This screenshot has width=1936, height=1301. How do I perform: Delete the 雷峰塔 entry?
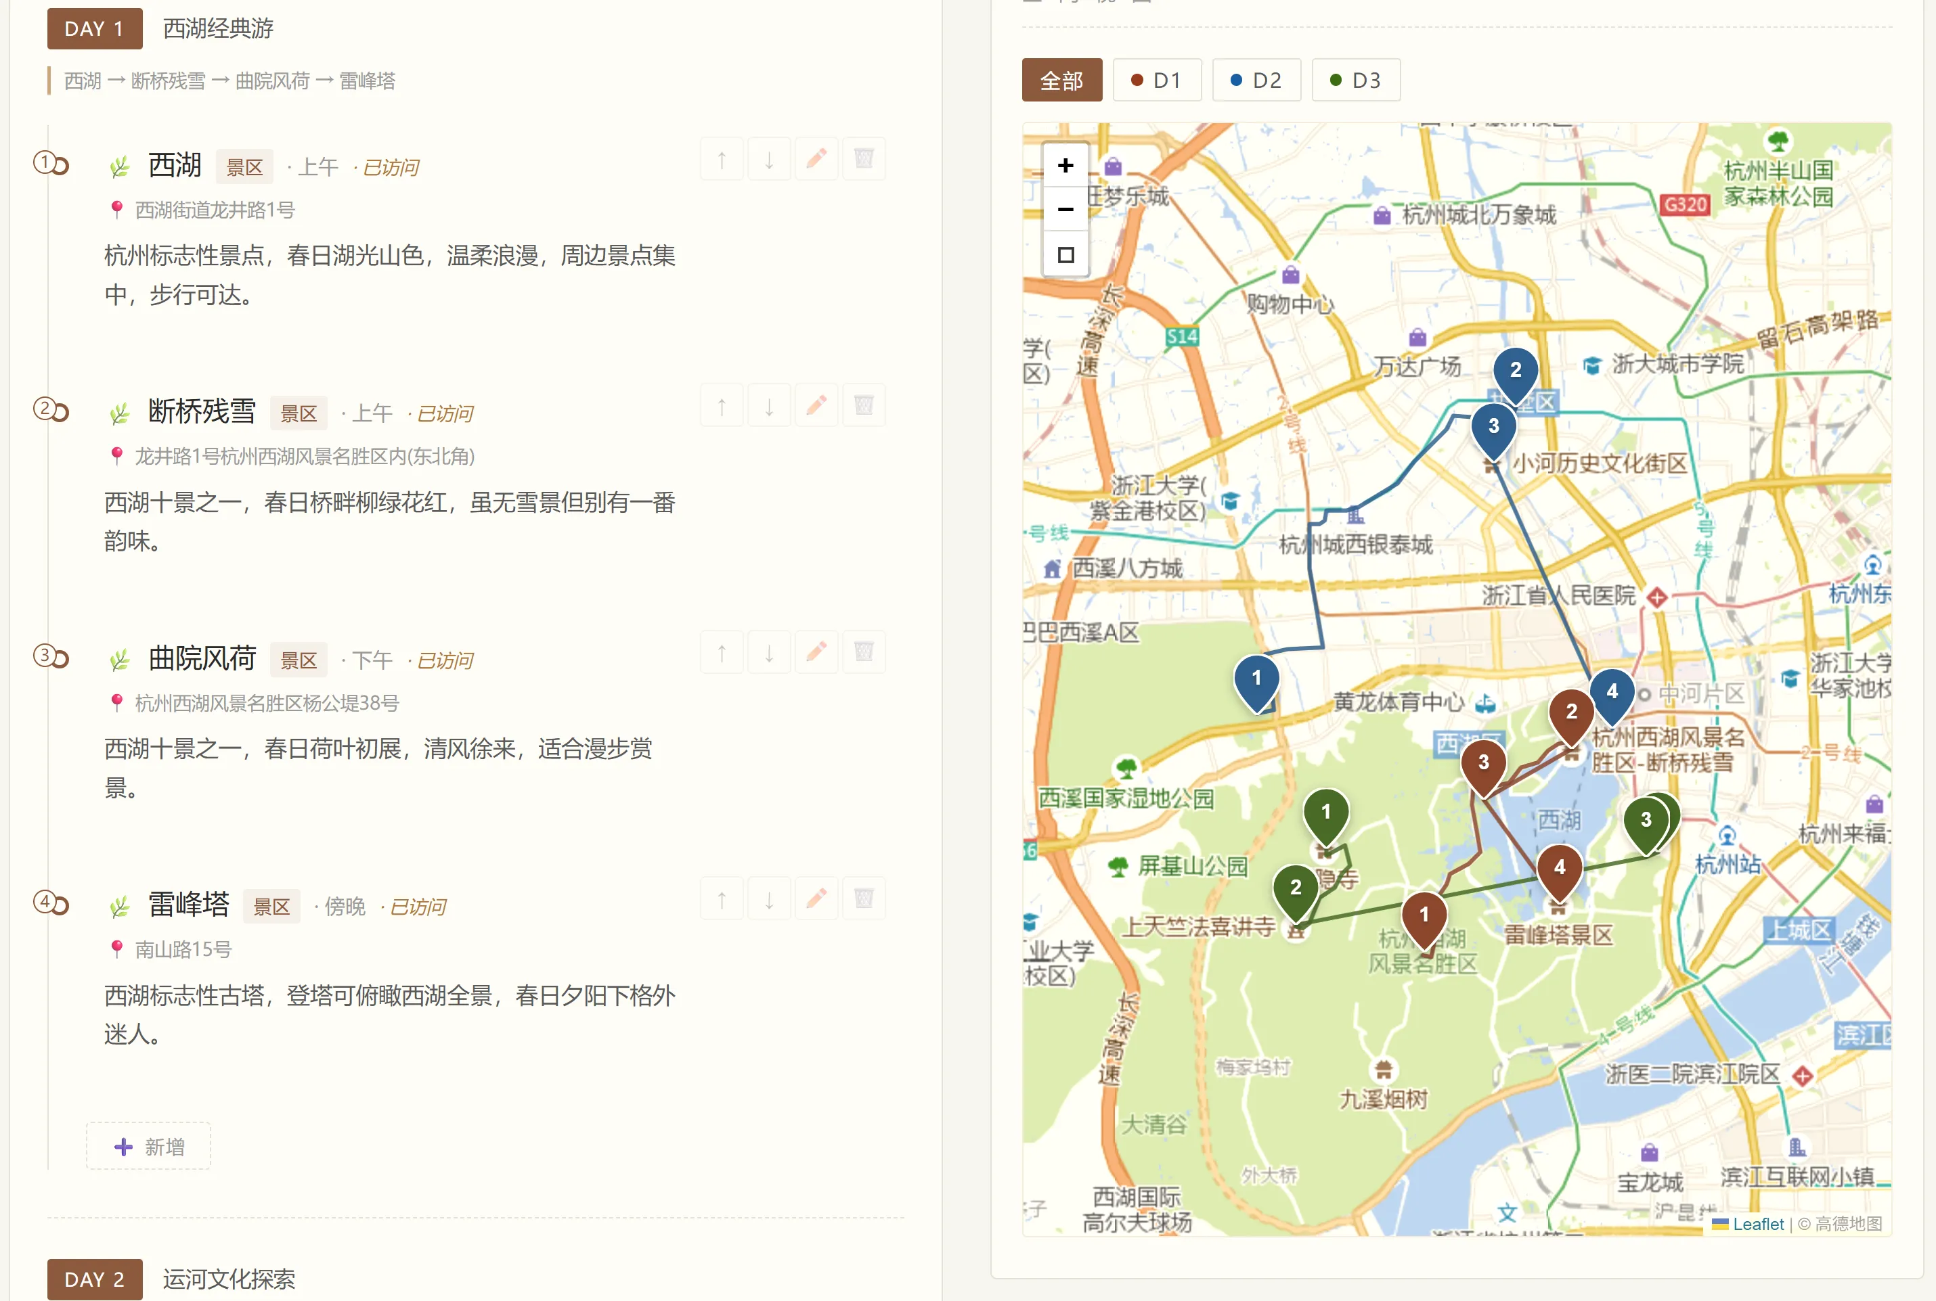[x=863, y=898]
